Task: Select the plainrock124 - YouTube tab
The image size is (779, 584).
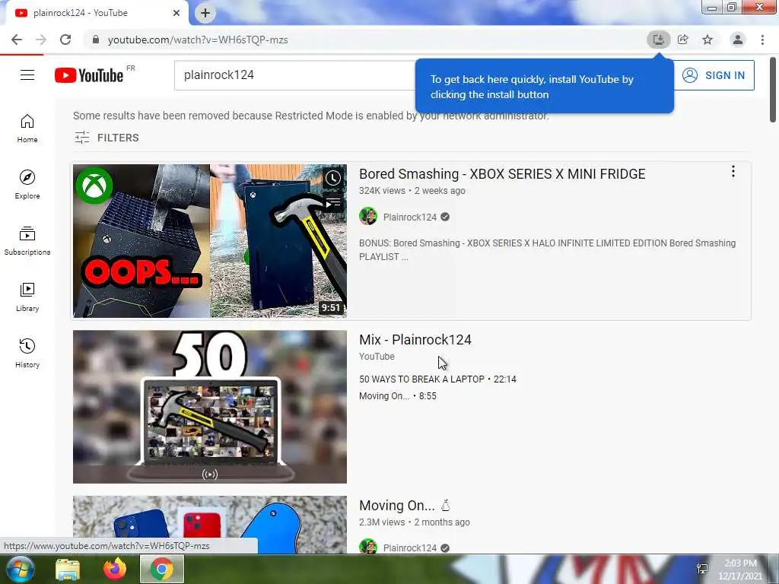Action: pyautogui.click(x=97, y=13)
